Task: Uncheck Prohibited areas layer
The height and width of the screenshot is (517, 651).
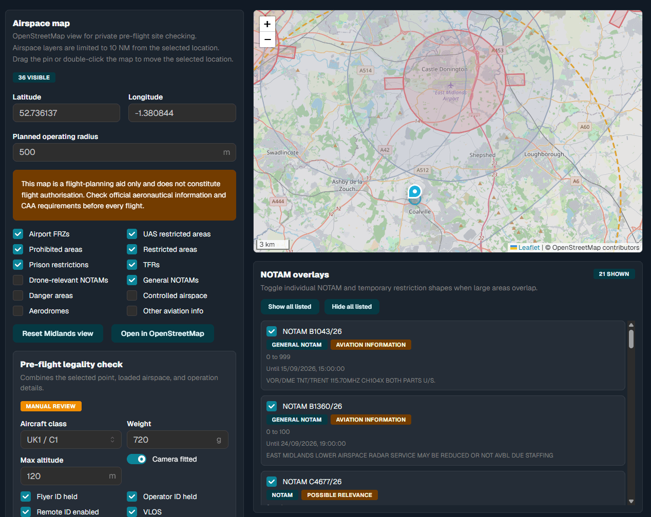Action: (18, 249)
